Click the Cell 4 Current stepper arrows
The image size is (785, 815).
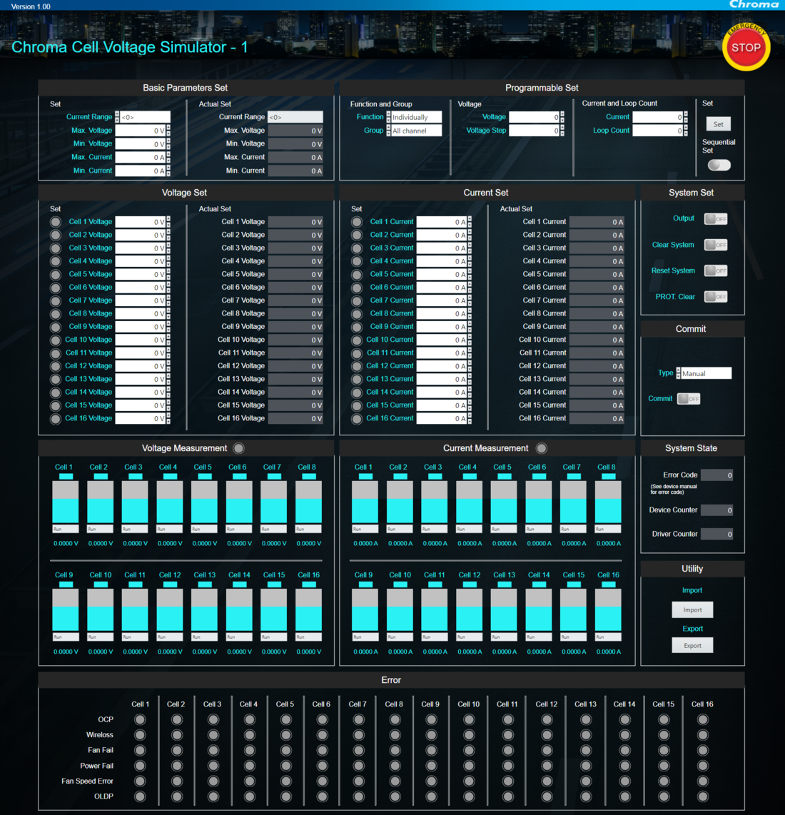[x=470, y=261]
